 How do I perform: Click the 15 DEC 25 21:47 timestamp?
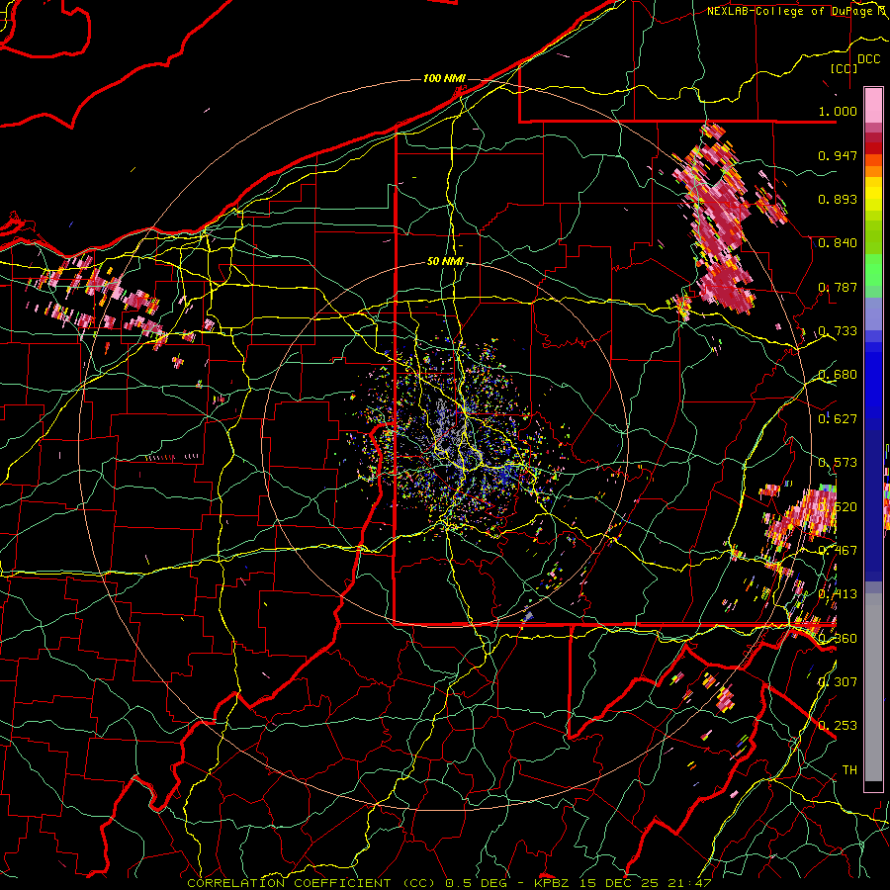(x=648, y=883)
